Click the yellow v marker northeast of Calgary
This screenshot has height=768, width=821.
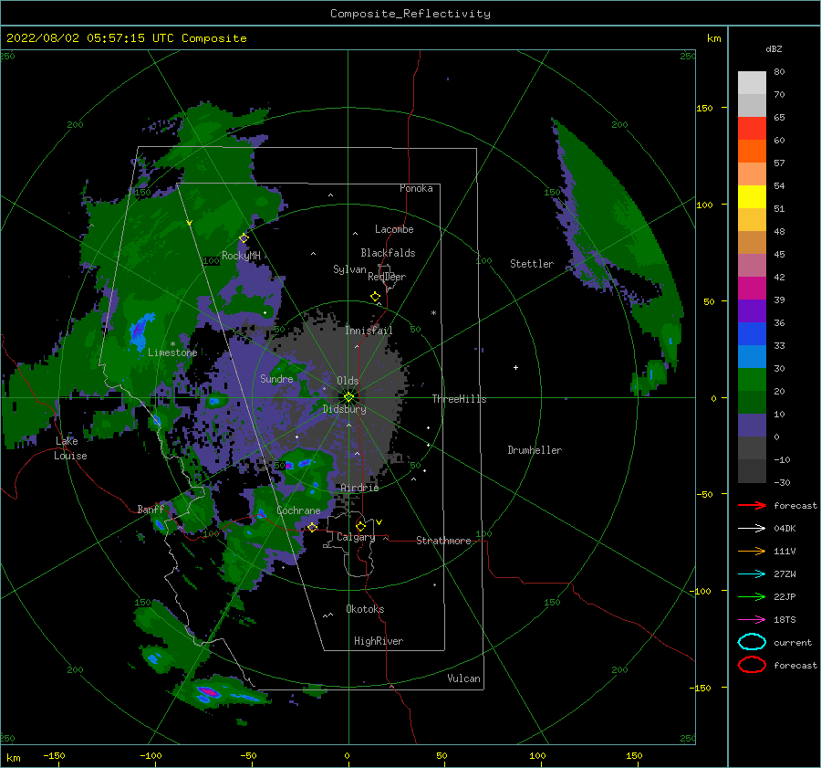pos(379,522)
